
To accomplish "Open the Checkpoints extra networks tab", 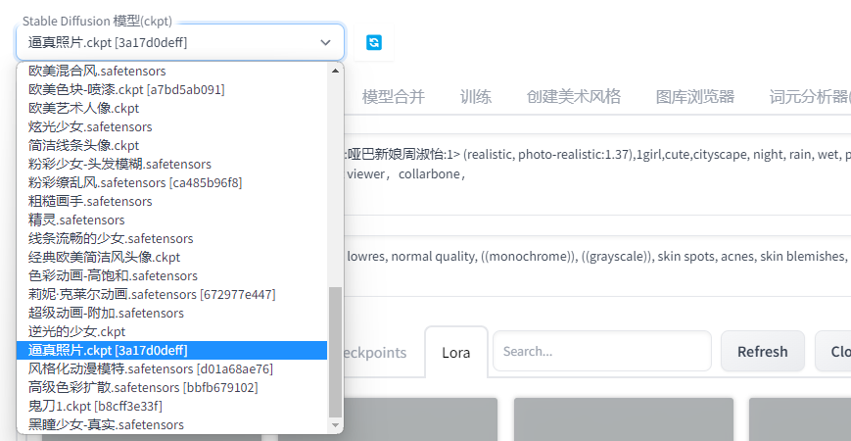I will click(x=375, y=353).
